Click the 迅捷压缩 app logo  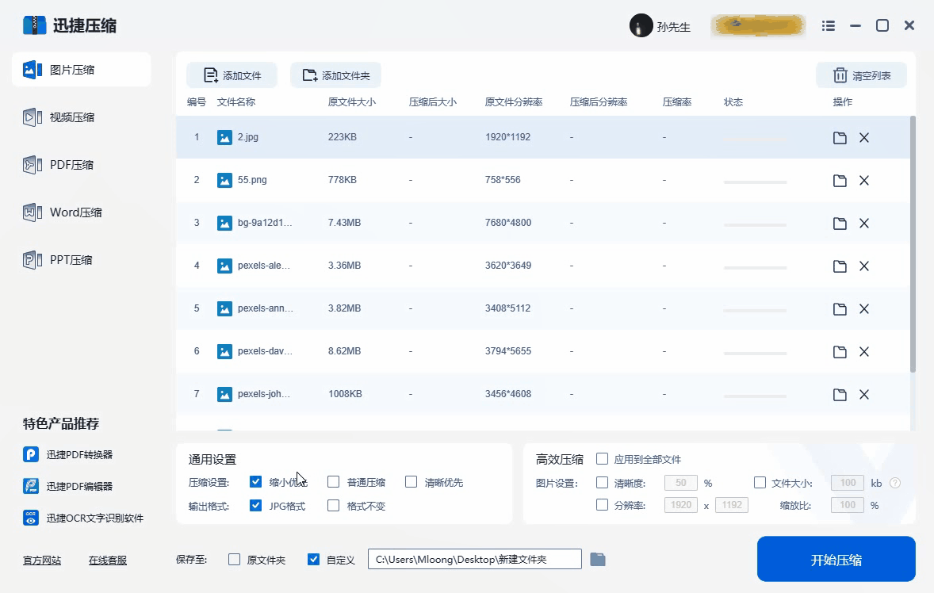35,25
